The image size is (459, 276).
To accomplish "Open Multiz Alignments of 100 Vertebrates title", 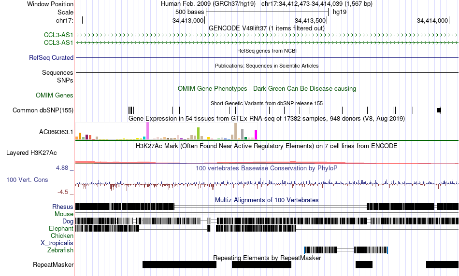I will (267, 200).
